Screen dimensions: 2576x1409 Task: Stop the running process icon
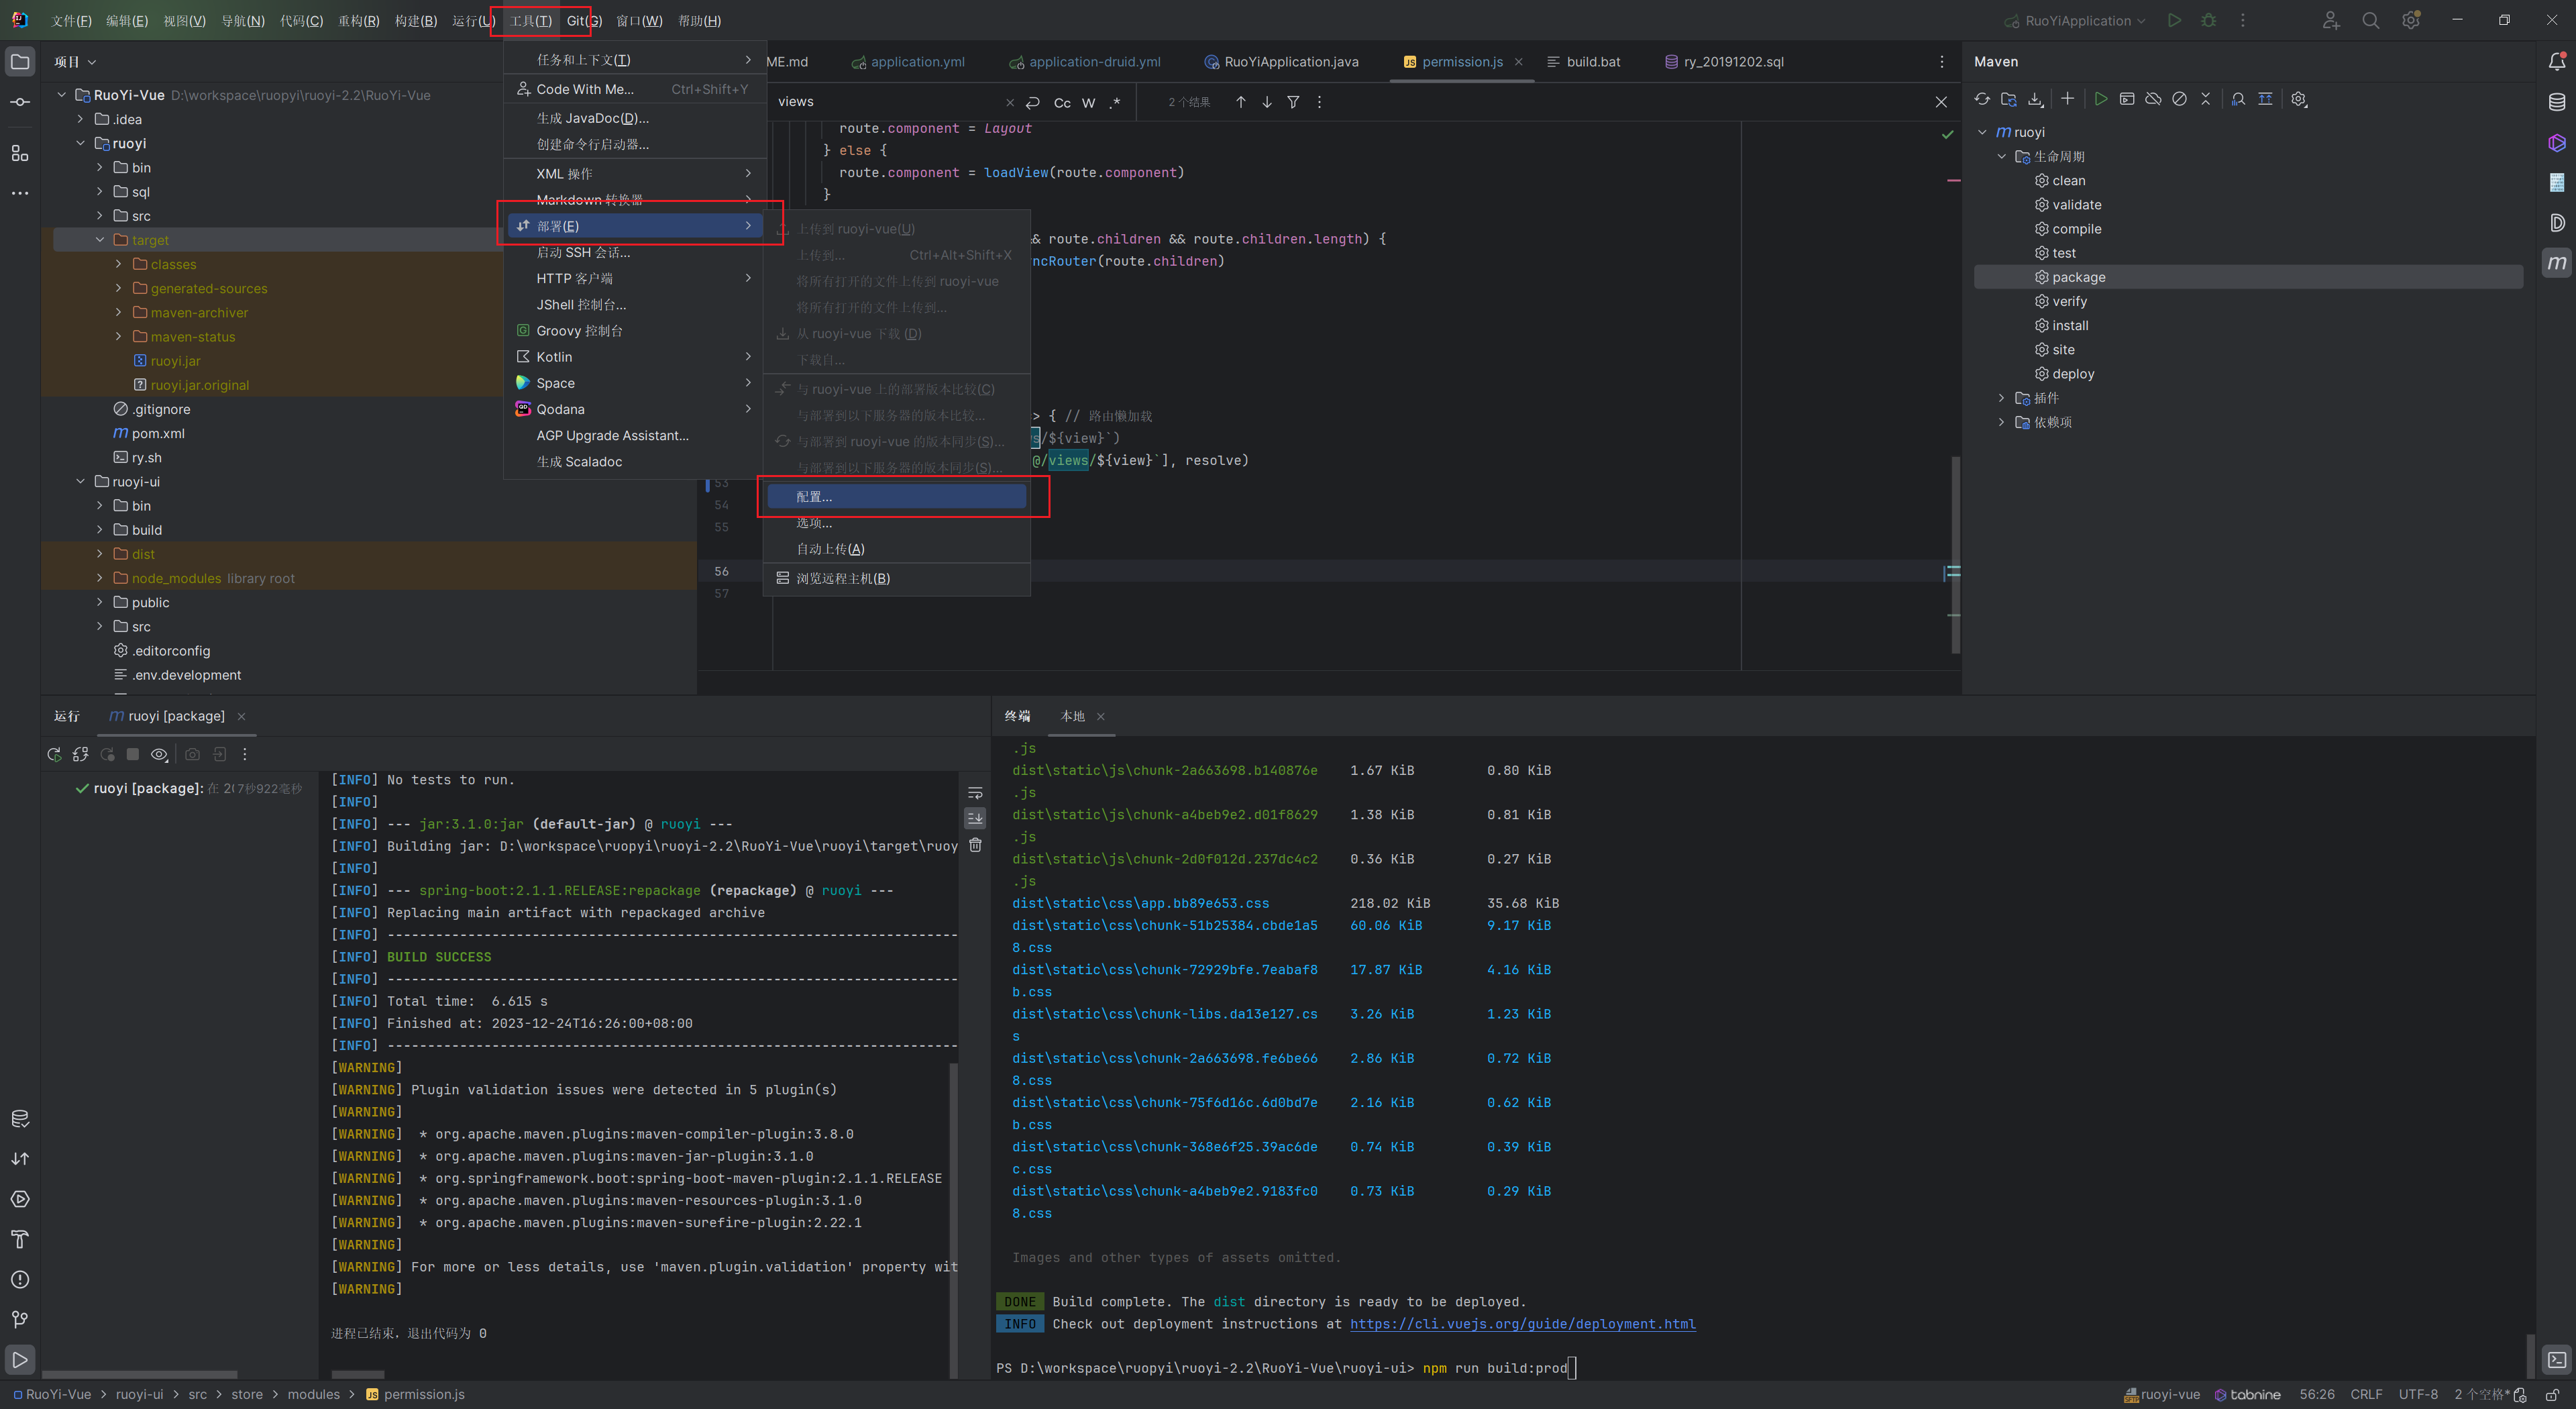[132, 754]
